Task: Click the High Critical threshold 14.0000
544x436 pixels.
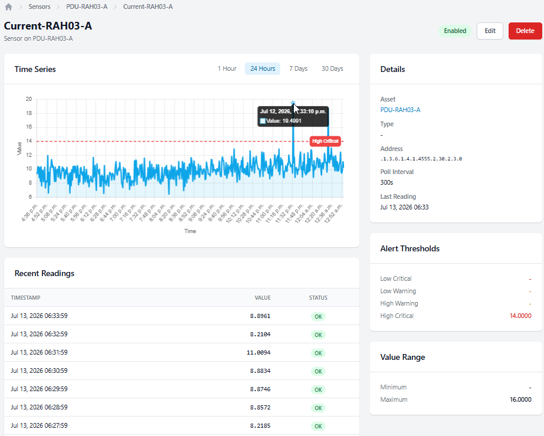Action: click(x=520, y=316)
